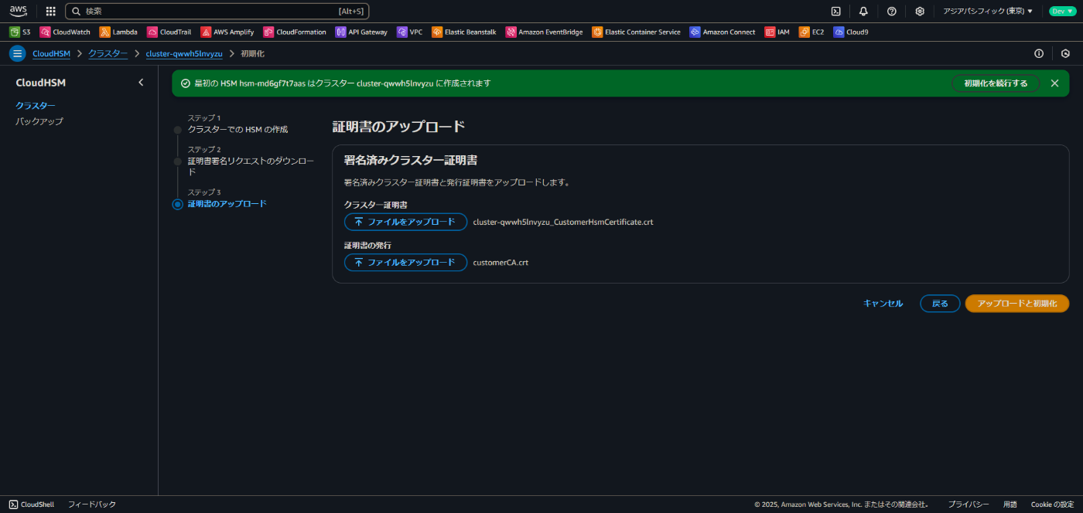Click キャンセル link
1083x513 pixels.
tap(883, 304)
